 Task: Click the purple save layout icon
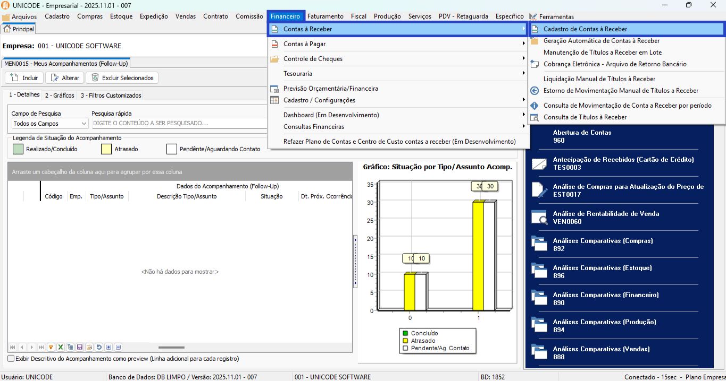[80, 347]
